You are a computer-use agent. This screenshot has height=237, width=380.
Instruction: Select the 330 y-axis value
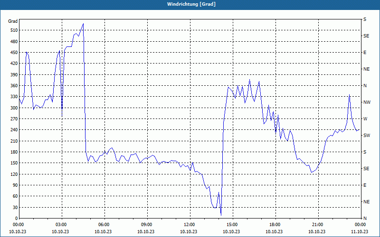tap(14, 97)
